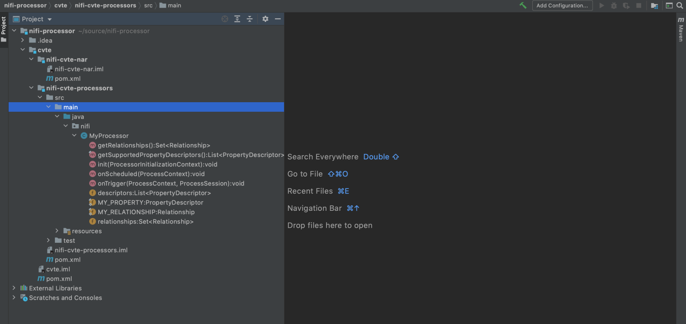686x324 pixels.
Task: Expand External Libraries node
Action: pos(14,288)
